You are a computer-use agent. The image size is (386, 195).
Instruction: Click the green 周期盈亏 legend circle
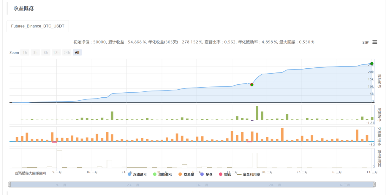155,175
